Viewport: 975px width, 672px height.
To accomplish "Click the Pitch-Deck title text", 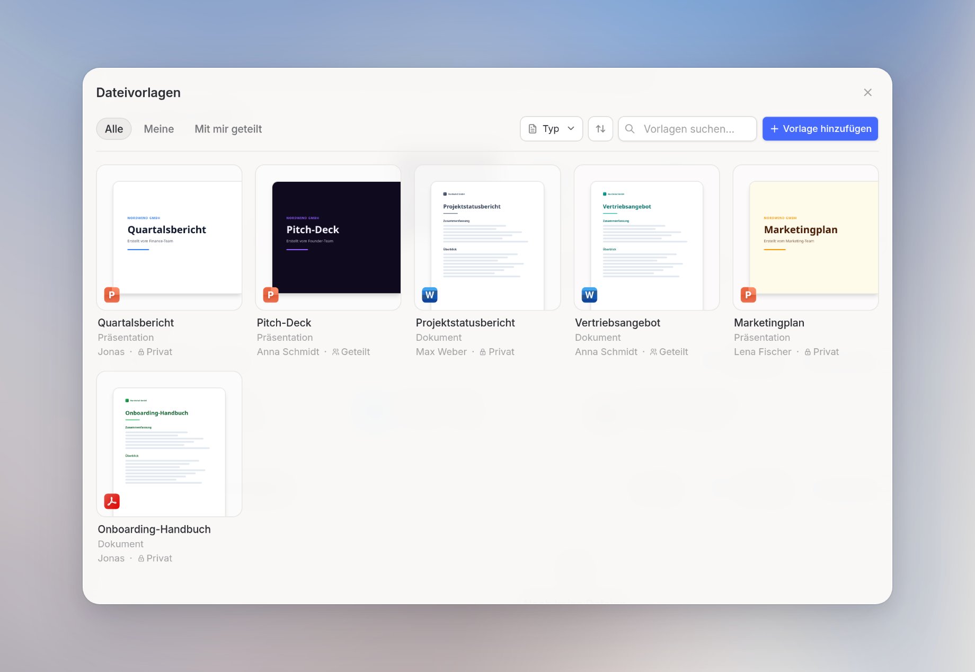I will [284, 323].
